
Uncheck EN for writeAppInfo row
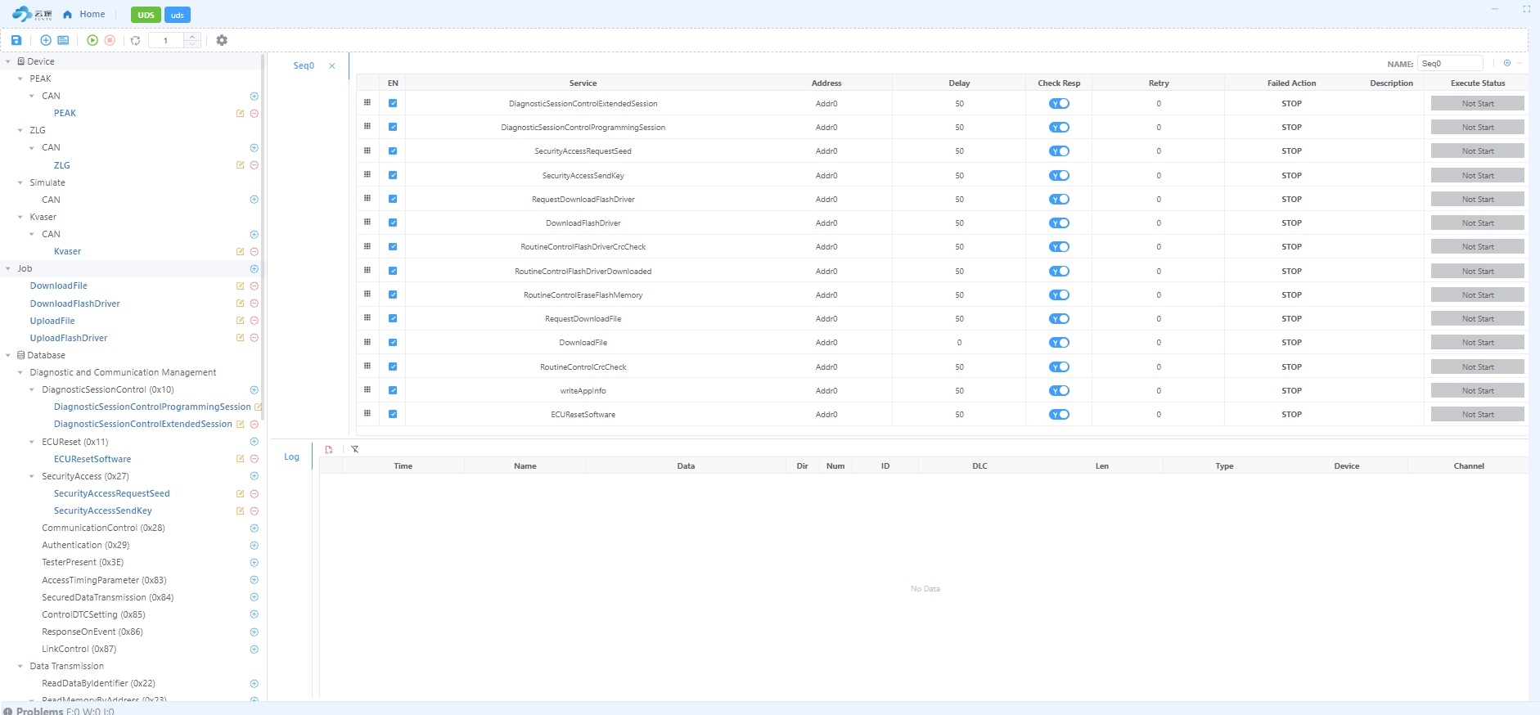pyautogui.click(x=393, y=390)
